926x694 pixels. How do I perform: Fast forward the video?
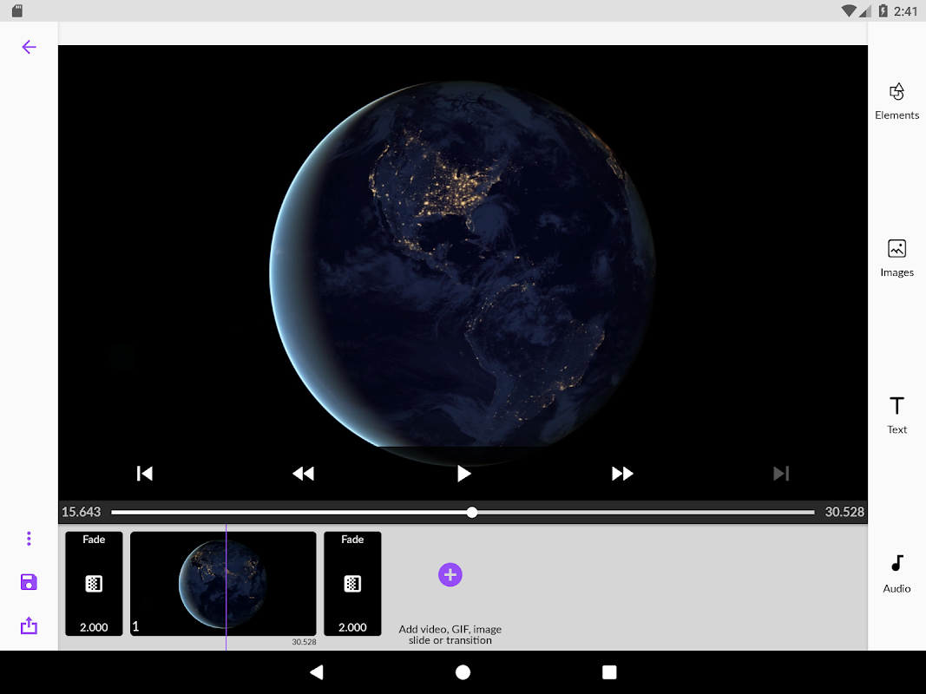(x=622, y=474)
